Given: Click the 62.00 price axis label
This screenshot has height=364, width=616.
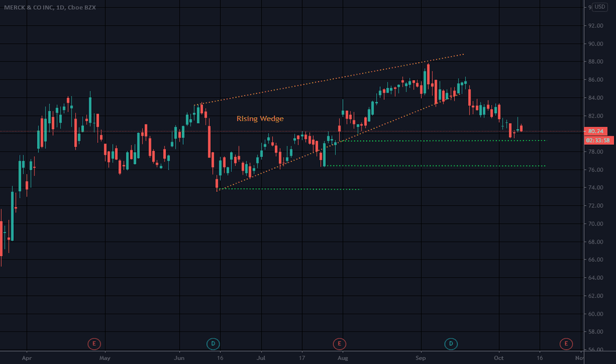Looking at the screenshot, I should (x=595, y=296).
